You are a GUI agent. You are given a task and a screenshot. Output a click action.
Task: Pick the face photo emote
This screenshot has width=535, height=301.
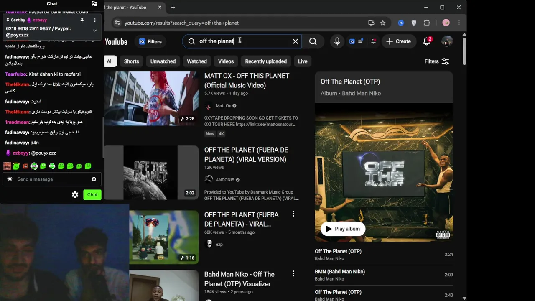(x=7, y=166)
